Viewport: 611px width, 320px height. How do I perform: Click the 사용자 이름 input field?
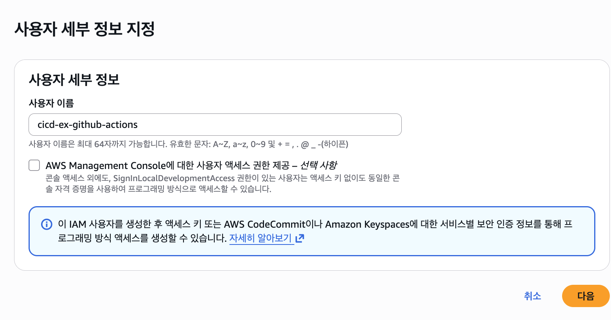pos(215,124)
